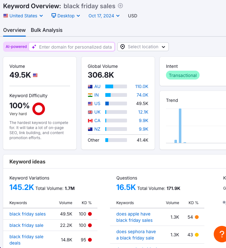
Task: Click the plus icon next to keyword title
Action: [x=120, y=6]
